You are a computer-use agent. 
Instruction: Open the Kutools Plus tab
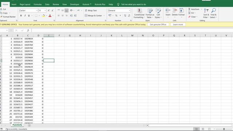coord(100,4)
